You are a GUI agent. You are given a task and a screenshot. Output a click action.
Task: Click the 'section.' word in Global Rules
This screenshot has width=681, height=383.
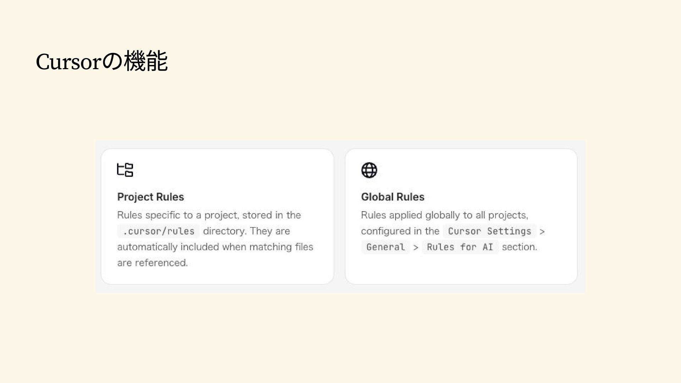(x=520, y=247)
